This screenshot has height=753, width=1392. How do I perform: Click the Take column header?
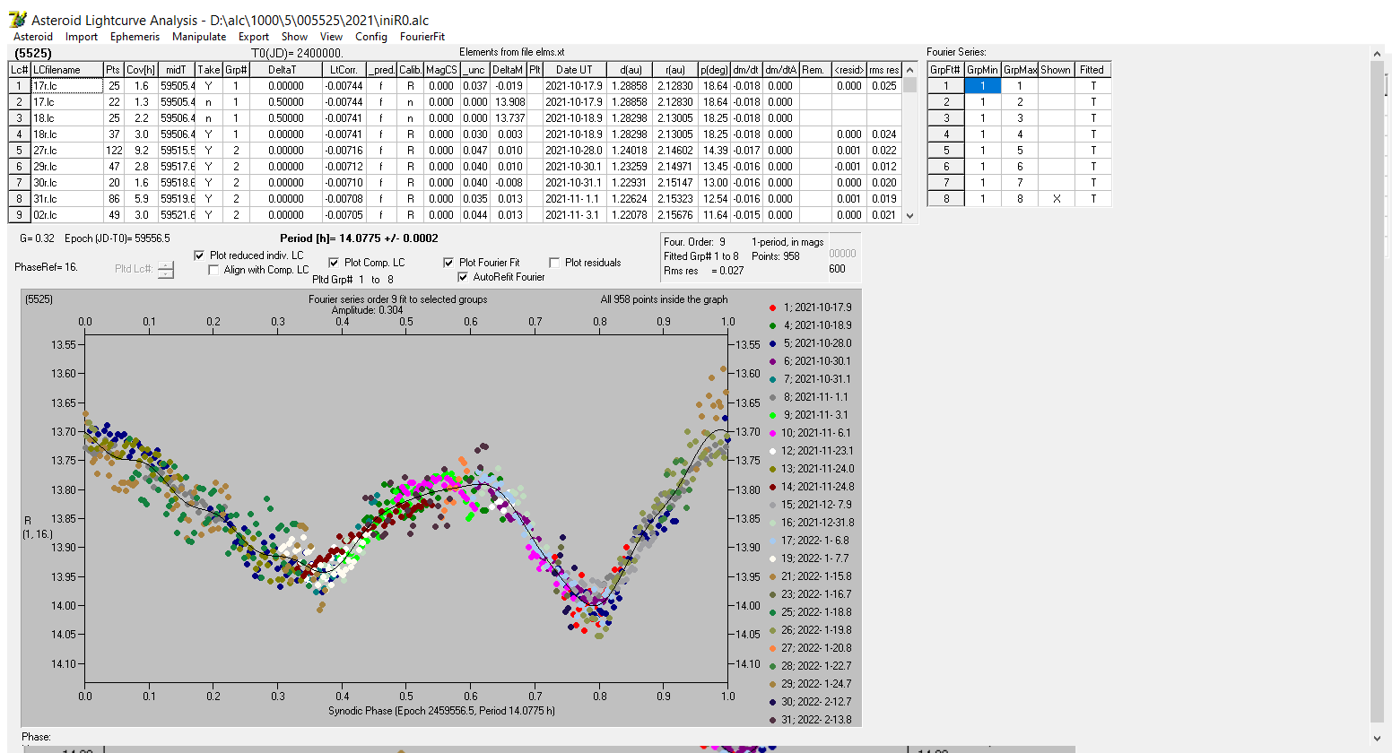[209, 70]
